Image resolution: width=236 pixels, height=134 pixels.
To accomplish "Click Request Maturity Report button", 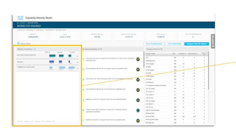I will (x=197, y=44).
